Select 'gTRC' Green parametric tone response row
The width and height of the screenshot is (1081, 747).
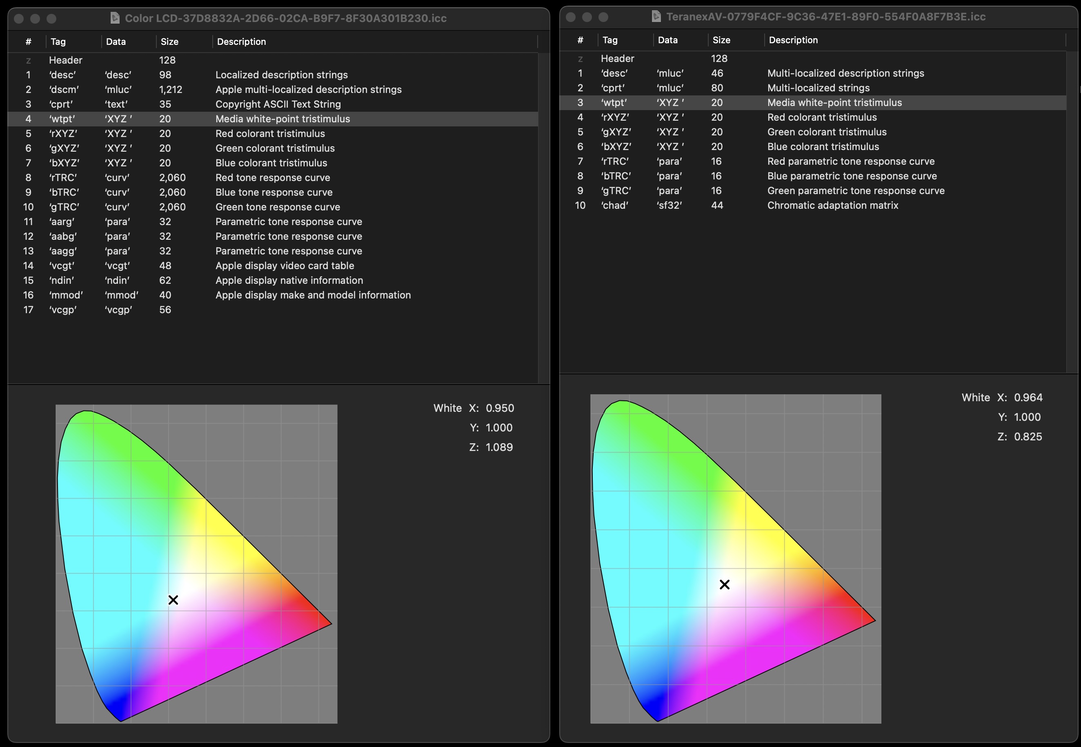point(813,190)
